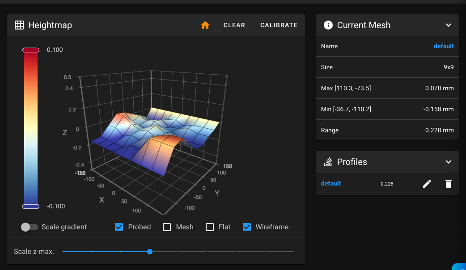Click the Profiles stack icon
Viewport: 466px width, 270px height.
tap(328, 162)
